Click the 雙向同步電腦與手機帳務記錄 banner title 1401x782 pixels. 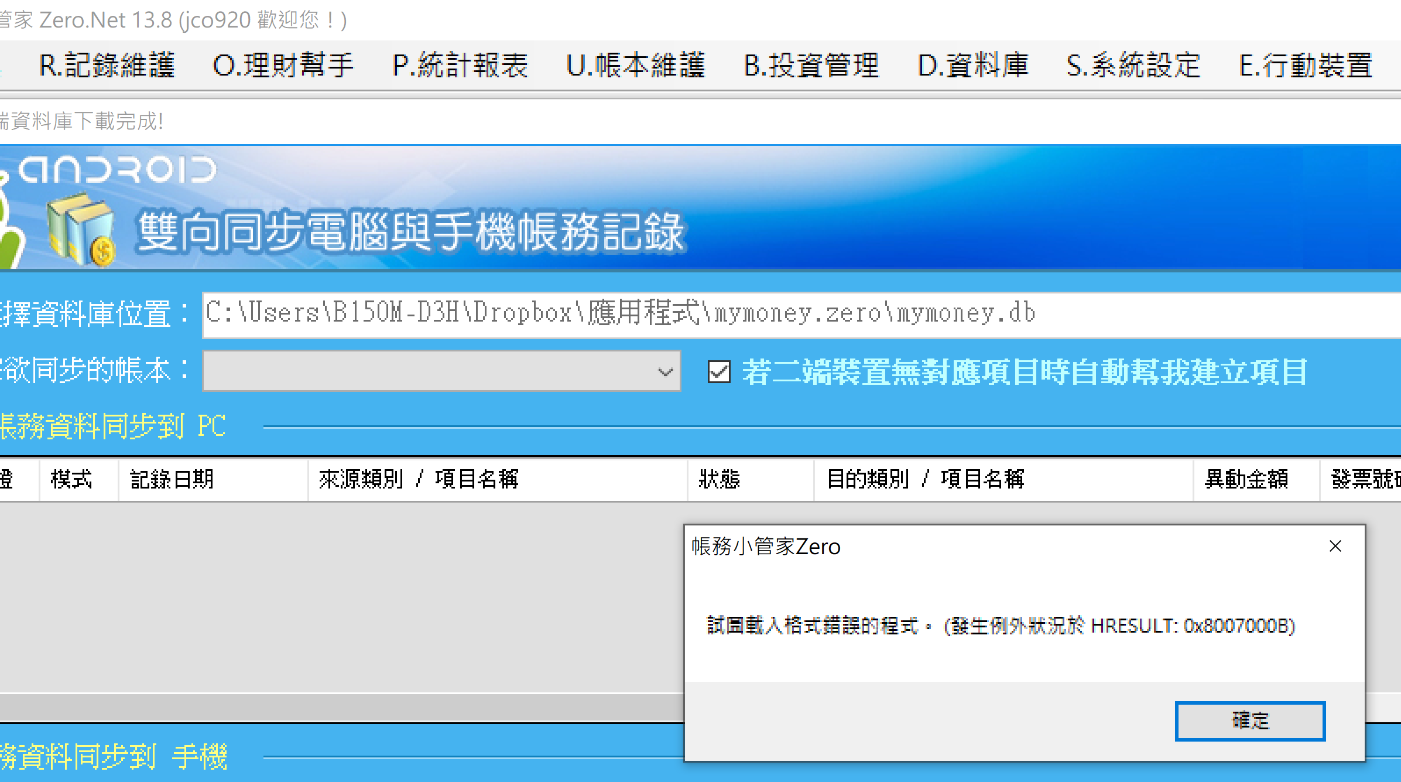[411, 231]
